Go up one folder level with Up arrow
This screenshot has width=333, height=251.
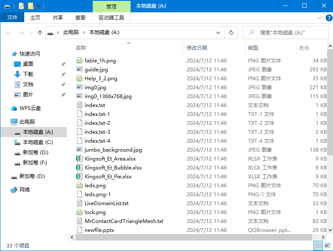coord(40,33)
